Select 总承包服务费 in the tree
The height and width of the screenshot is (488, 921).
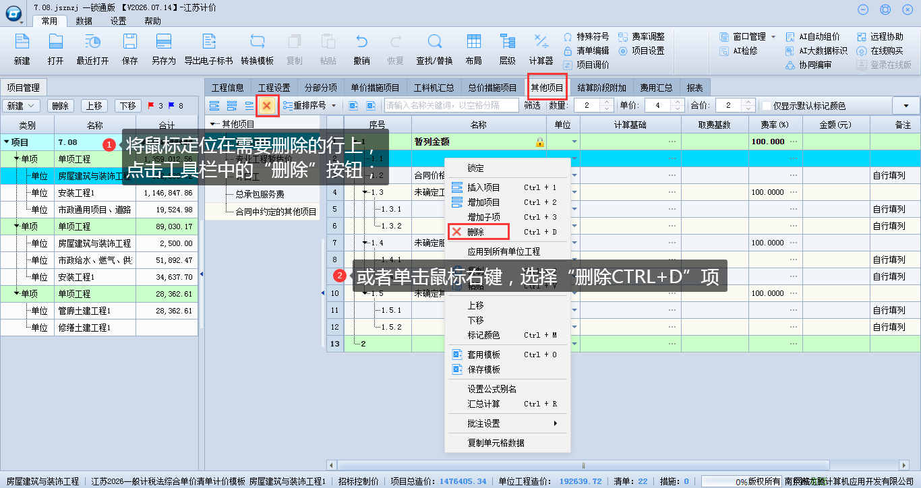coord(260,194)
